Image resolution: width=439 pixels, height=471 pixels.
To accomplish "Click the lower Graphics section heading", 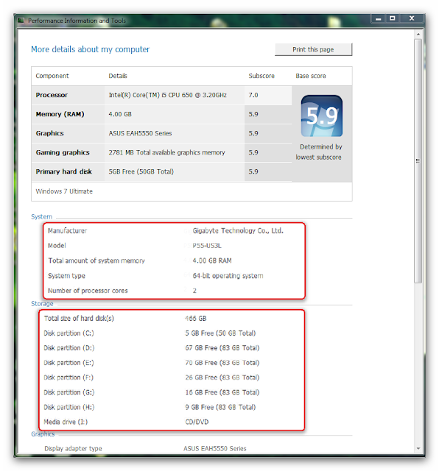I will tap(43, 434).
